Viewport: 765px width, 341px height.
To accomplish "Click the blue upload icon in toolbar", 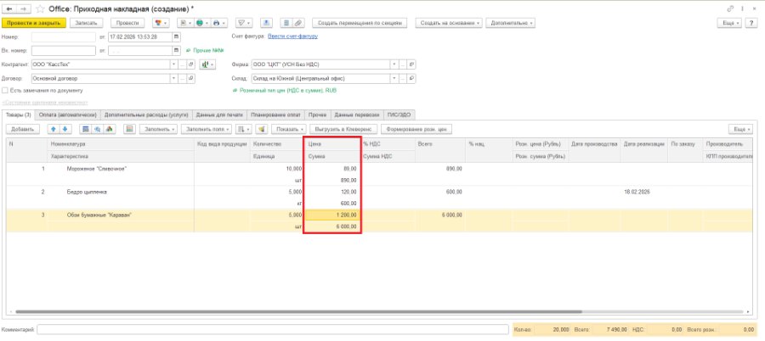I will 266,23.
